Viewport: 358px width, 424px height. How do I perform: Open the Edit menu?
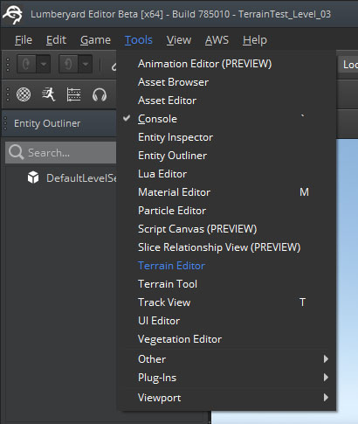(x=56, y=40)
